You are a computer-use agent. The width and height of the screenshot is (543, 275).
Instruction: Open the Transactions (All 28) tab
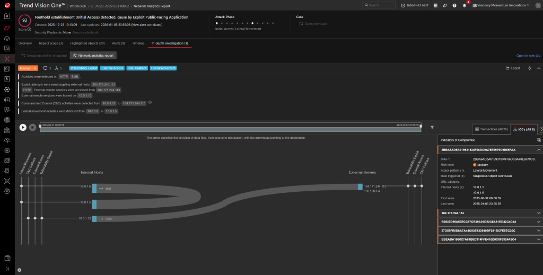pos(491,129)
